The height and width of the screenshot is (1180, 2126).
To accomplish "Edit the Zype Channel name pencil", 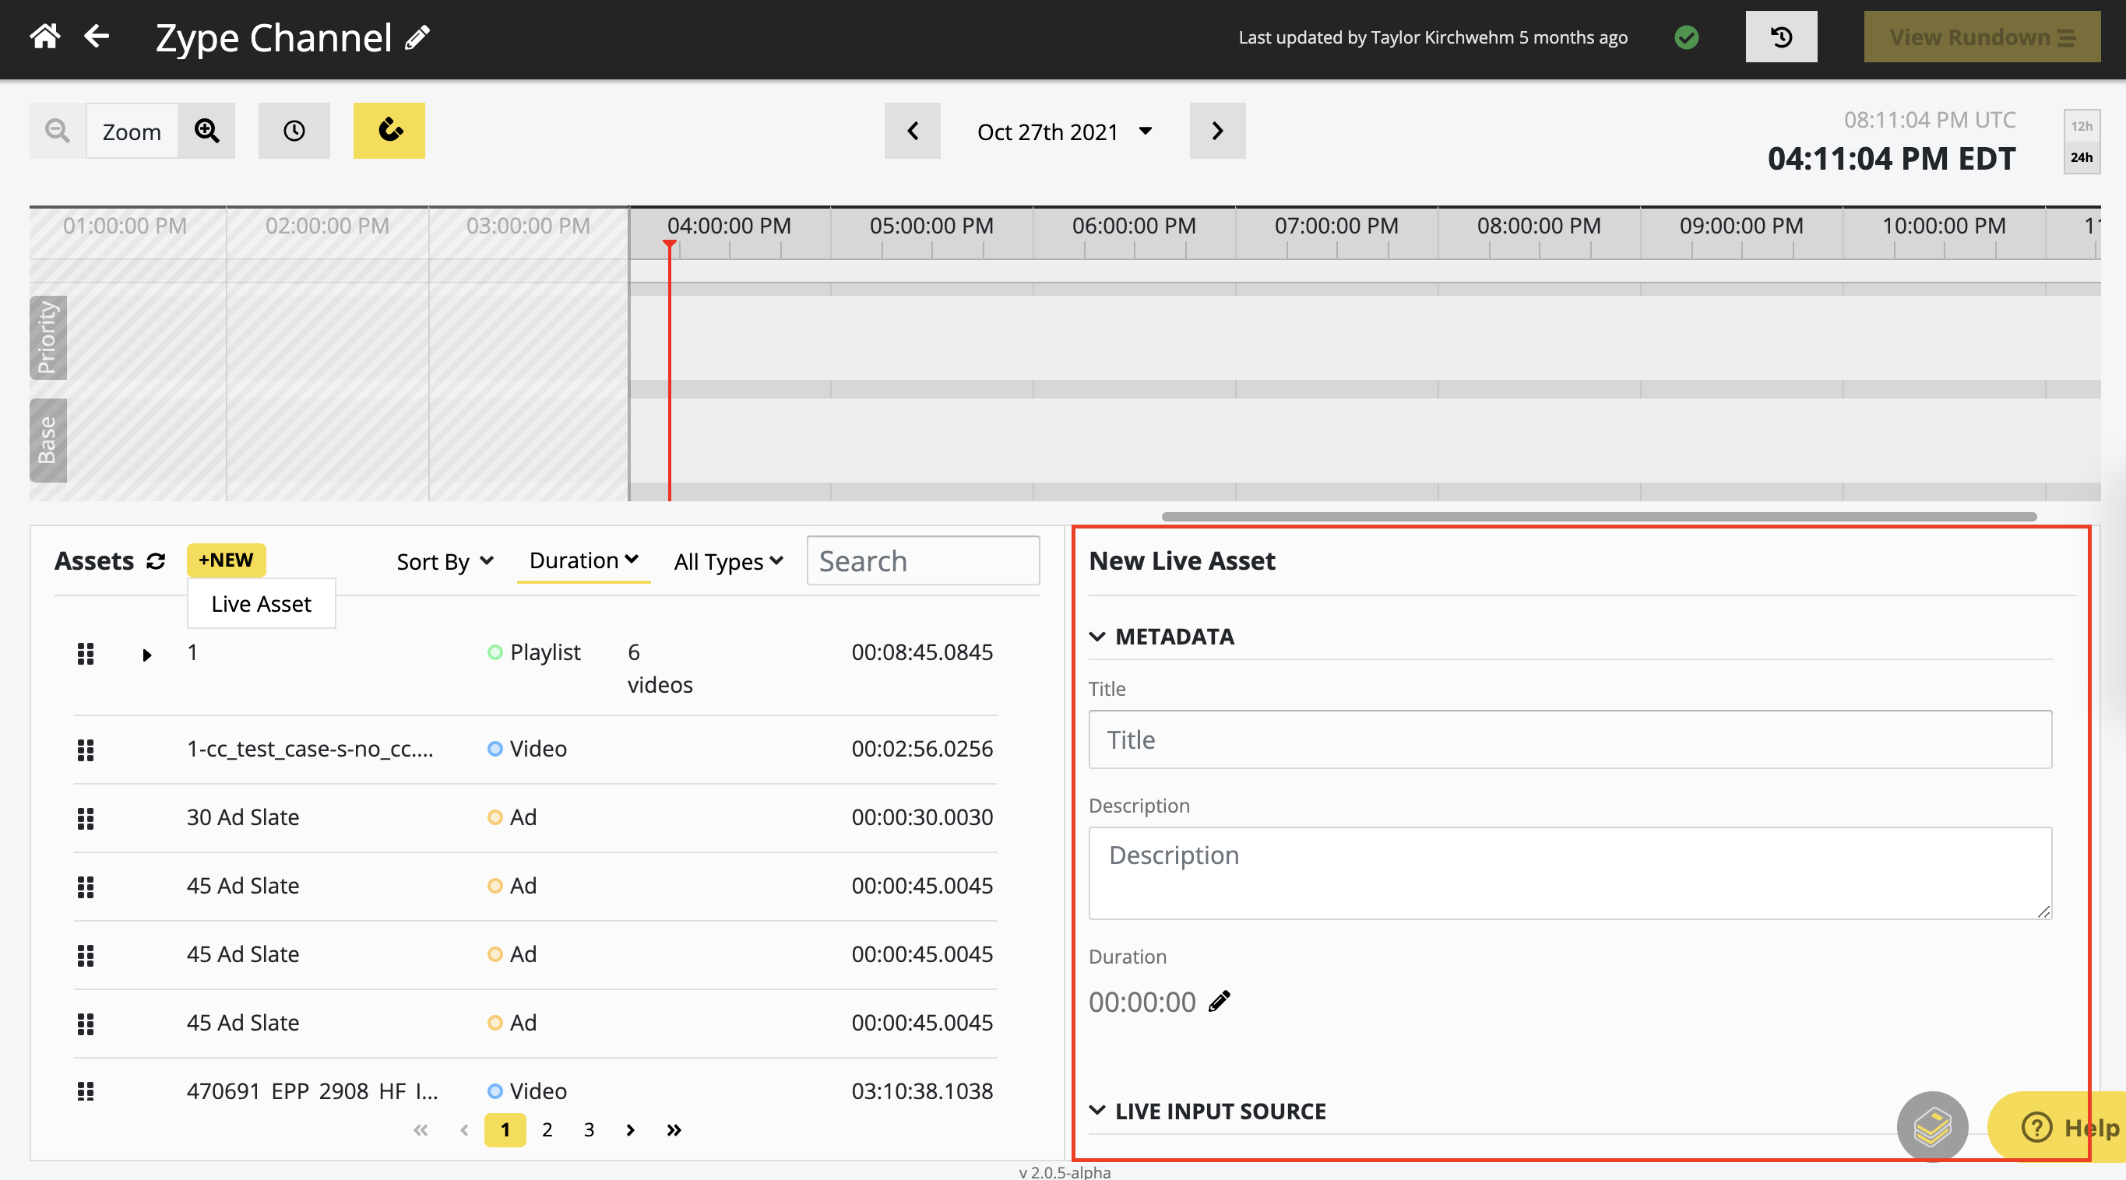I will (417, 38).
